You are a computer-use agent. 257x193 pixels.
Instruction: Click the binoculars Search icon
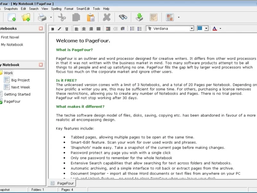coord(123,17)
